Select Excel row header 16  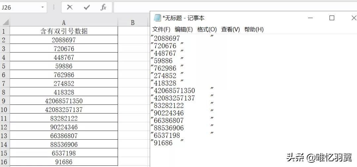point(5,161)
